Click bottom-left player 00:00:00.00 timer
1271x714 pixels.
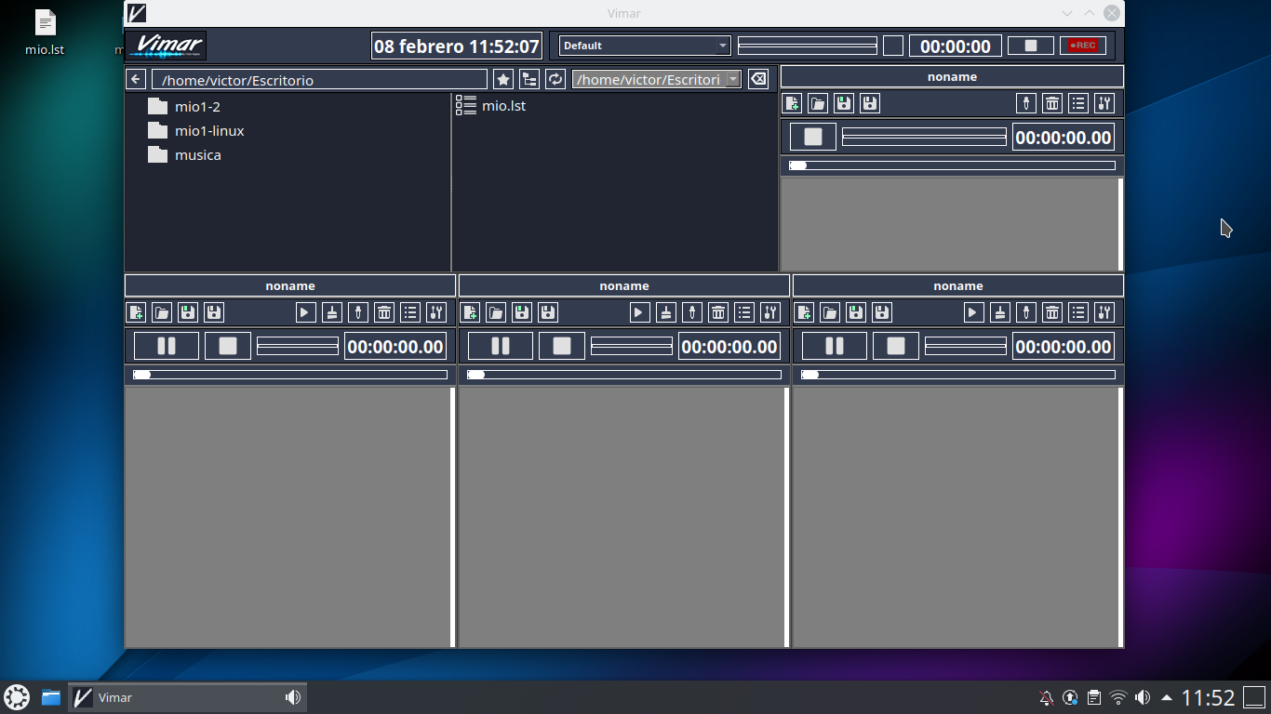click(x=395, y=347)
